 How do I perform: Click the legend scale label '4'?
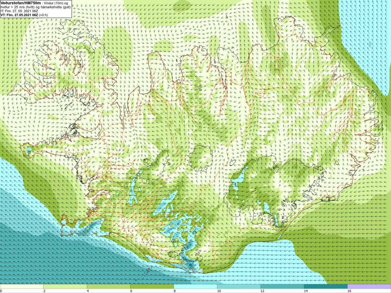coord(88,291)
